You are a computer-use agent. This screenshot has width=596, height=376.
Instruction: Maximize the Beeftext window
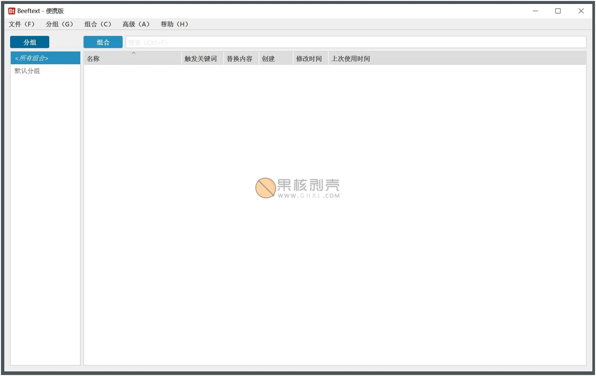(x=558, y=11)
